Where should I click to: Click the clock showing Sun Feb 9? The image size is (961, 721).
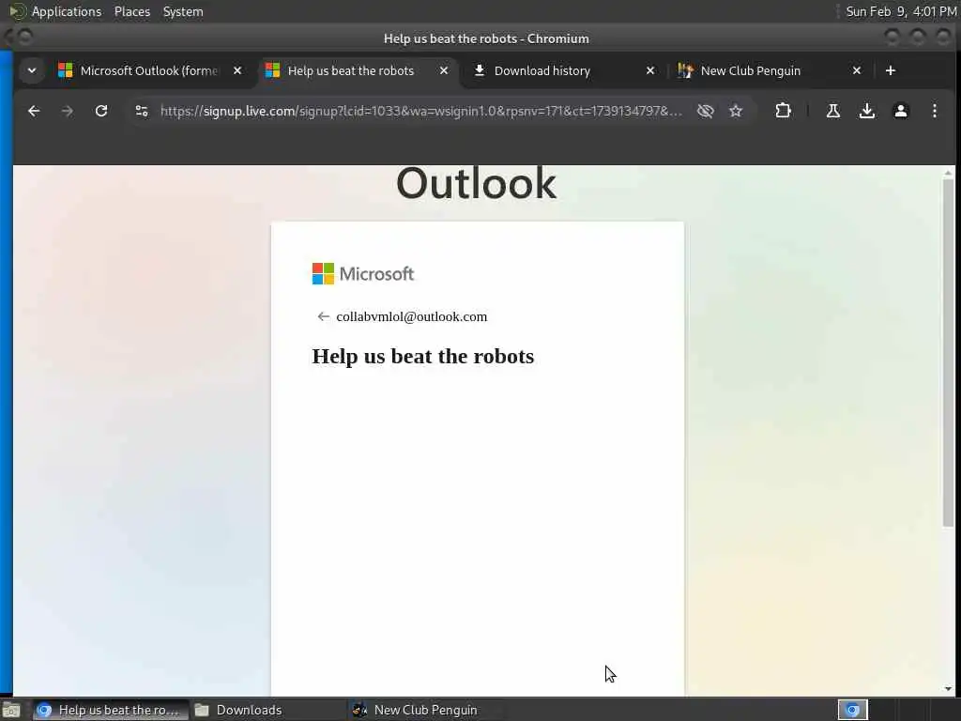(x=901, y=11)
